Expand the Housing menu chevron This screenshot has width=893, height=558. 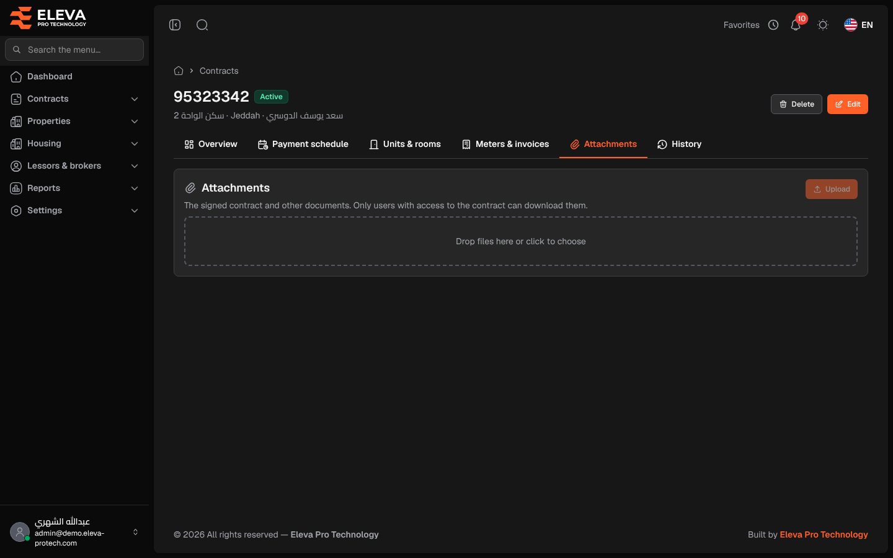pyautogui.click(x=135, y=144)
